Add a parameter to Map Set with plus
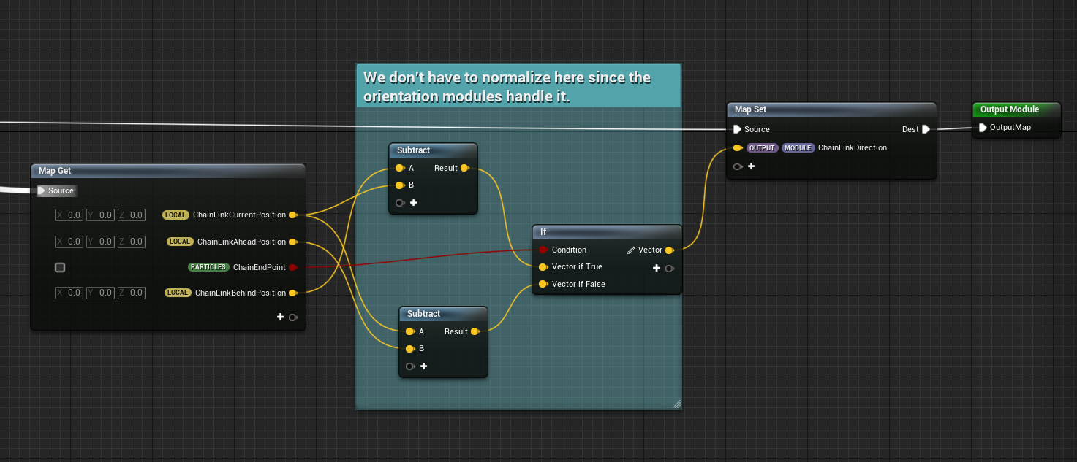Screen dimensions: 1077x462 [751, 166]
